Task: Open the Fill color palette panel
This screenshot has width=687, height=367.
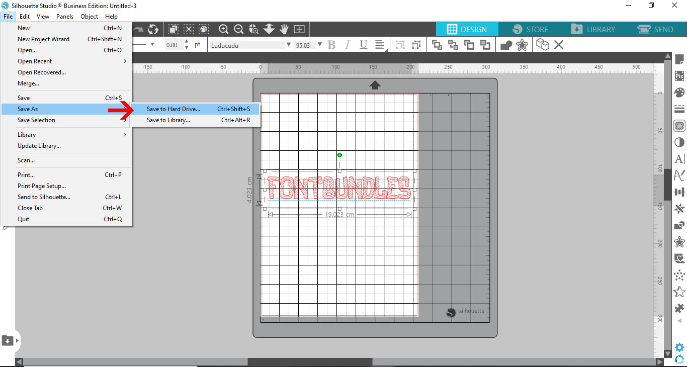Action: [679, 93]
